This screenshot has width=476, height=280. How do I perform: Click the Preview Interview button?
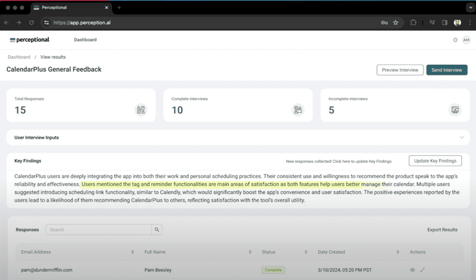coord(400,70)
